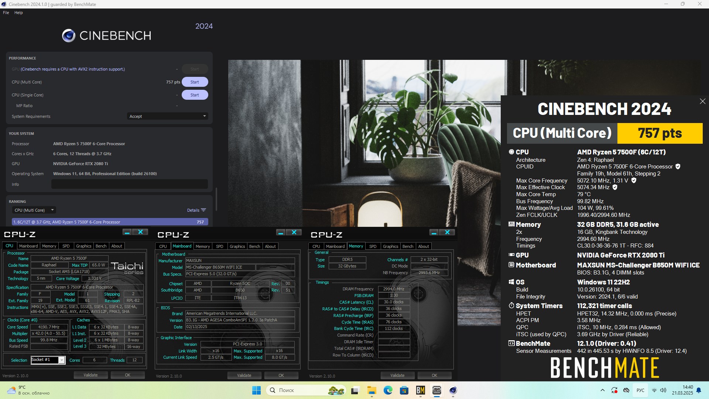The image size is (709, 399).
Task: Click the shield icon beside Max Effective Clock
Action: tap(615, 187)
